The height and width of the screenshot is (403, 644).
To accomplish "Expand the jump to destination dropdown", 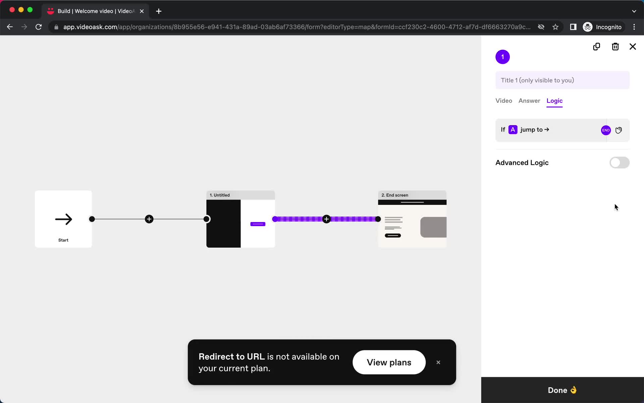I will (606, 130).
